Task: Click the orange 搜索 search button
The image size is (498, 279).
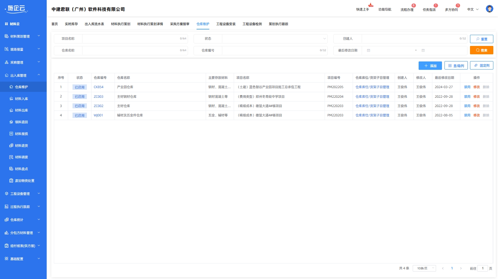Action: (x=482, y=50)
